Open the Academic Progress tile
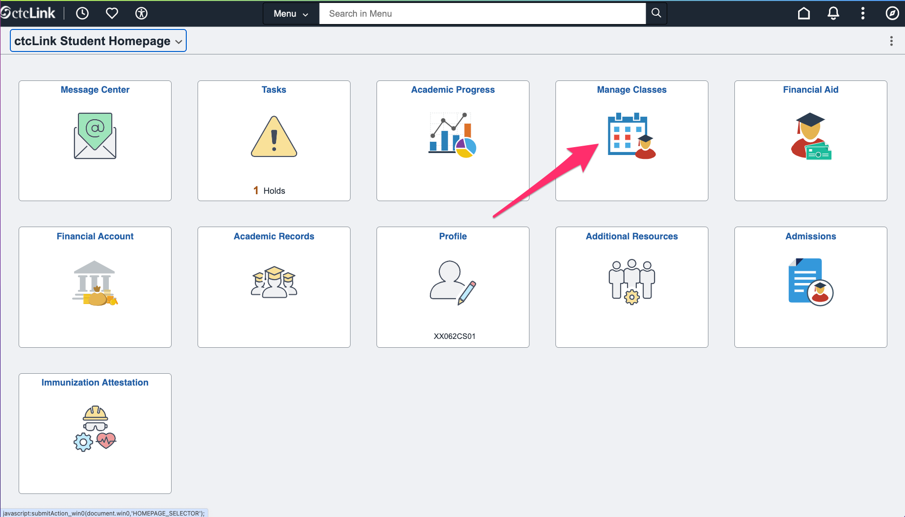 [x=452, y=140]
